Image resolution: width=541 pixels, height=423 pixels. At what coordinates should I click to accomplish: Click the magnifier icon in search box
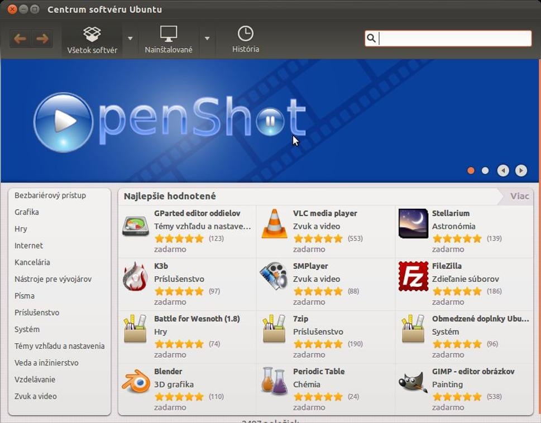371,38
